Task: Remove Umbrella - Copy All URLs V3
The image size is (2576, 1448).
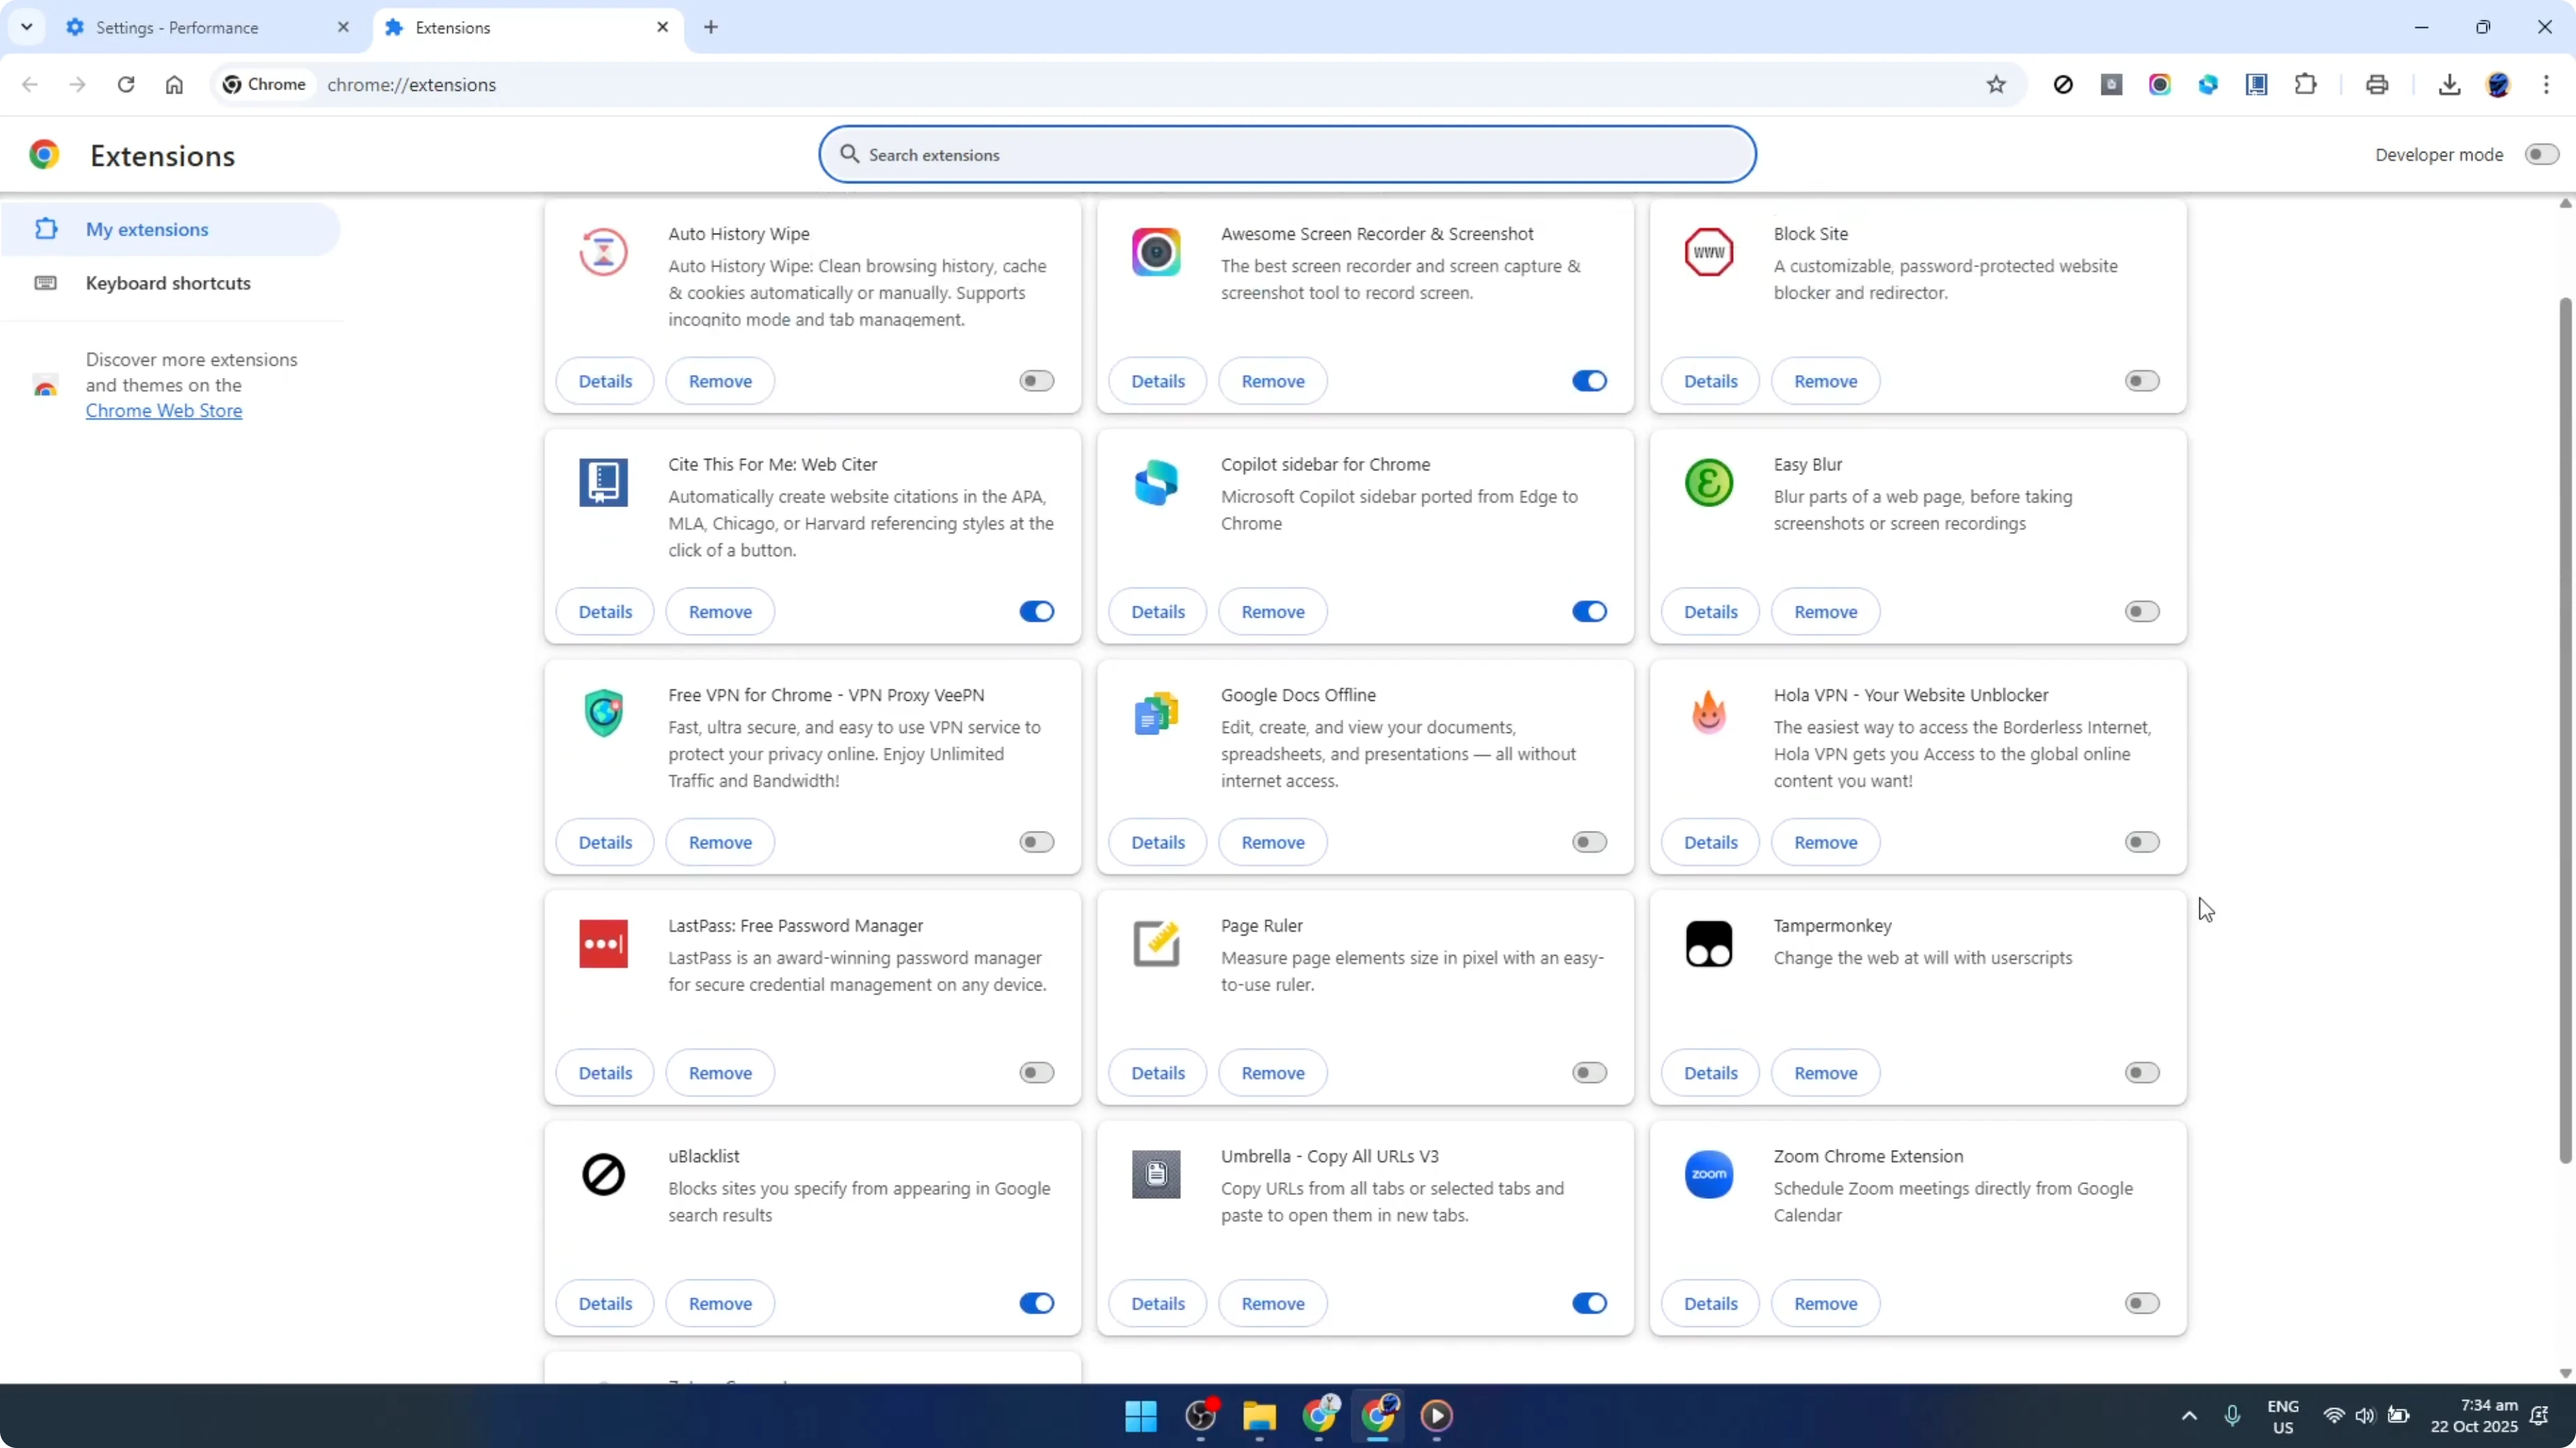Action: (1273, 1303)
